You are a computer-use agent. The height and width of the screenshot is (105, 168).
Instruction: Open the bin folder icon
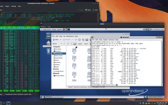[x=74, y=51]
